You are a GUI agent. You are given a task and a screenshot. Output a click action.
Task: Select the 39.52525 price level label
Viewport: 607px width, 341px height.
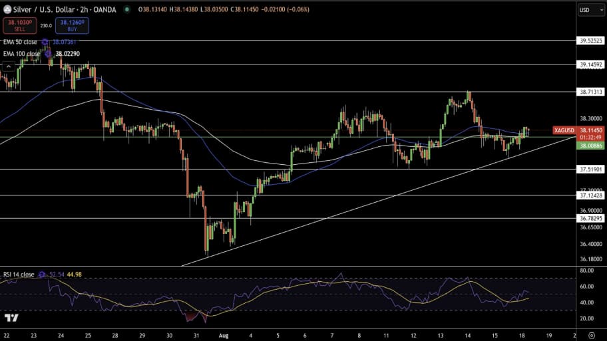[591, 41]
